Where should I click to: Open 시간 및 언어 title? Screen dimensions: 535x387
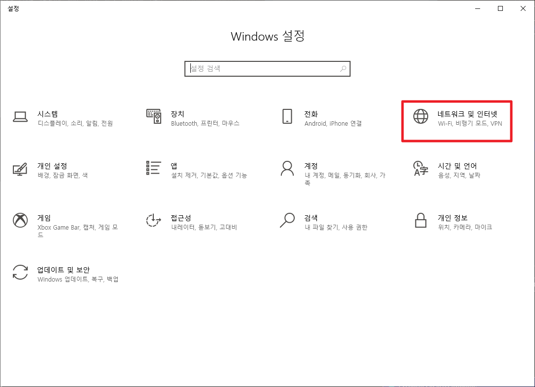[x=457, y=166]
